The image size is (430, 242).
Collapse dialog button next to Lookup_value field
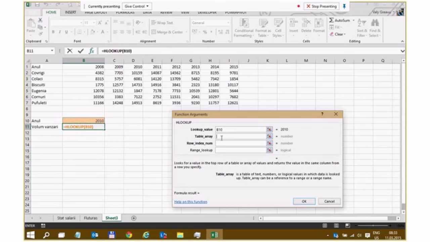point(269,129)
